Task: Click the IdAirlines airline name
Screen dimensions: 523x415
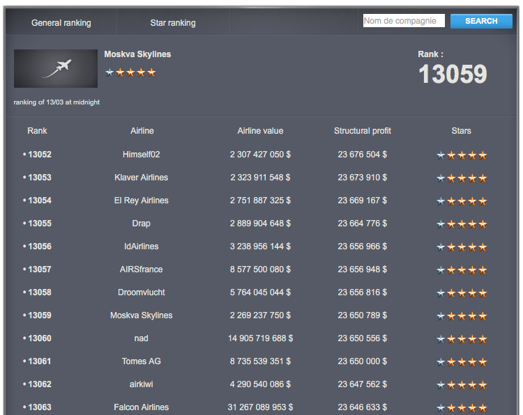Action: click(x=142, y=246)
